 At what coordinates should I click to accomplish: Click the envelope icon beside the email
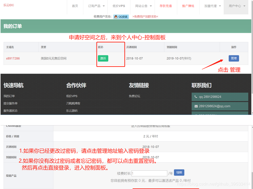click(196, 106)
